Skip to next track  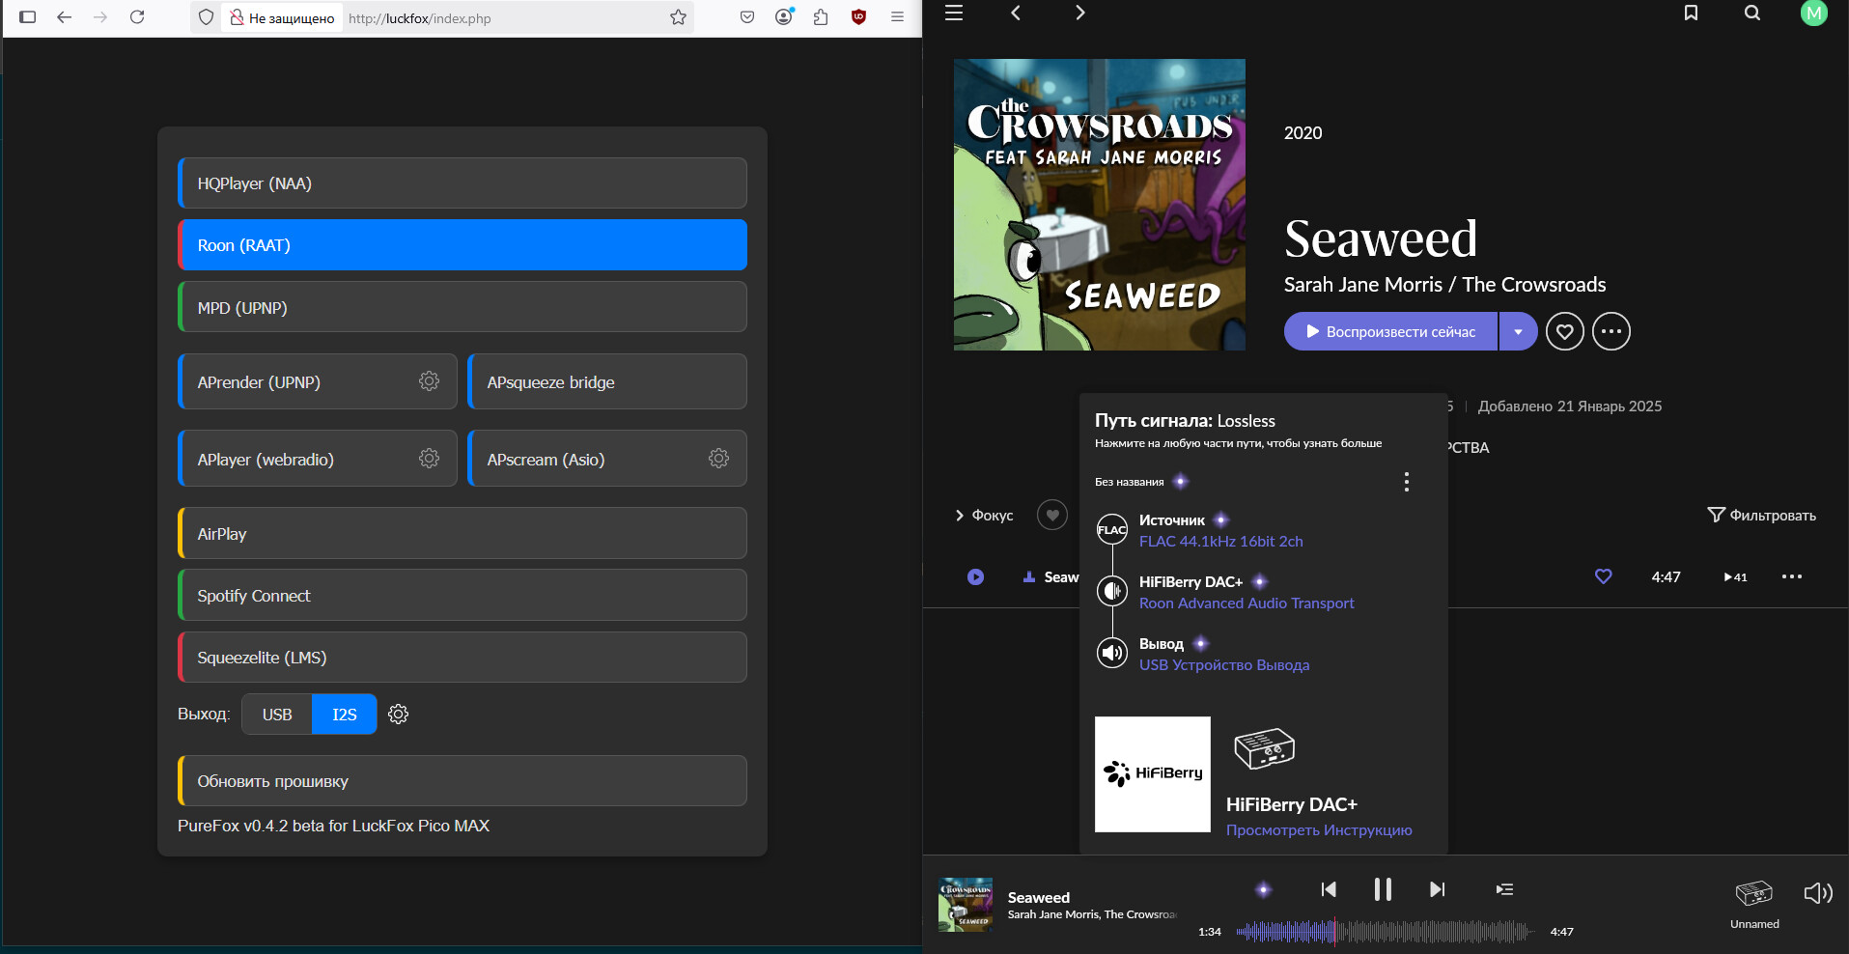pyautogui.click(x=1438, y=889)
